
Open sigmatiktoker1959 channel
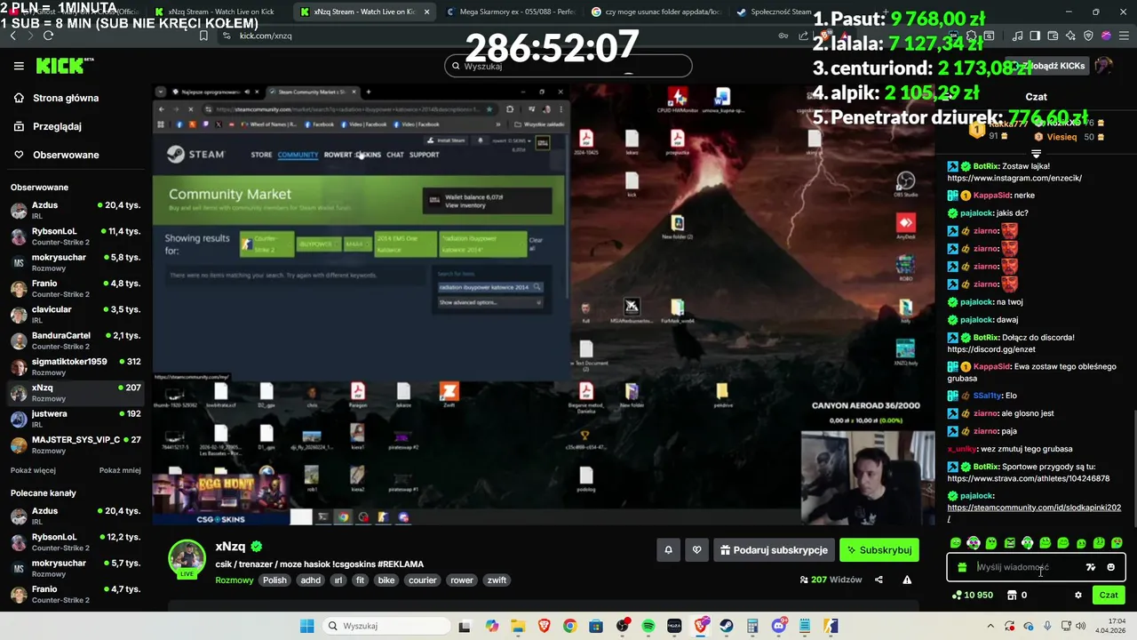[76, 366]
